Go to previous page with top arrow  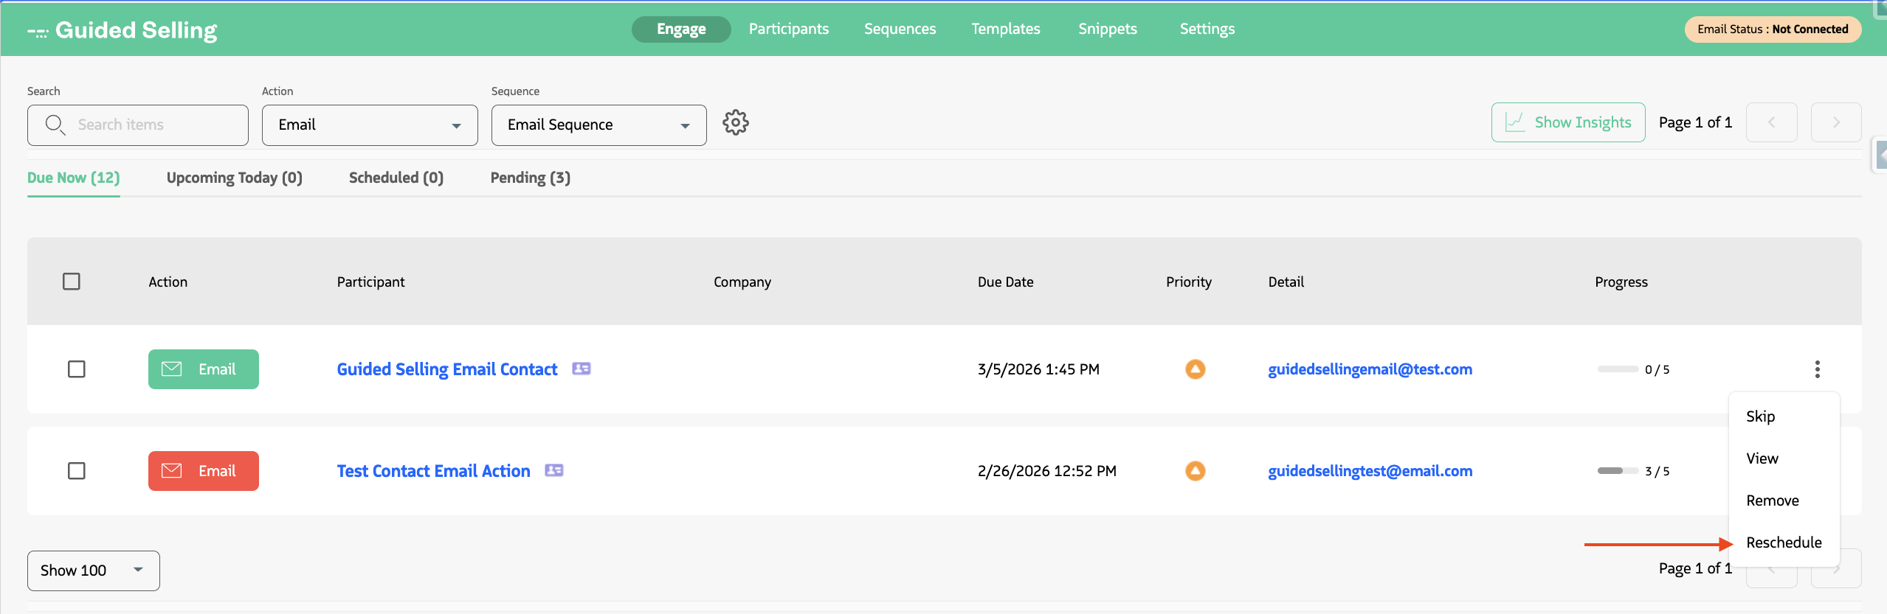(1771, 122)
